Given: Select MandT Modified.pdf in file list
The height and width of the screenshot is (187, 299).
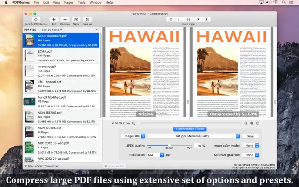Looking at the screenshot, I should tap(61, 101).
